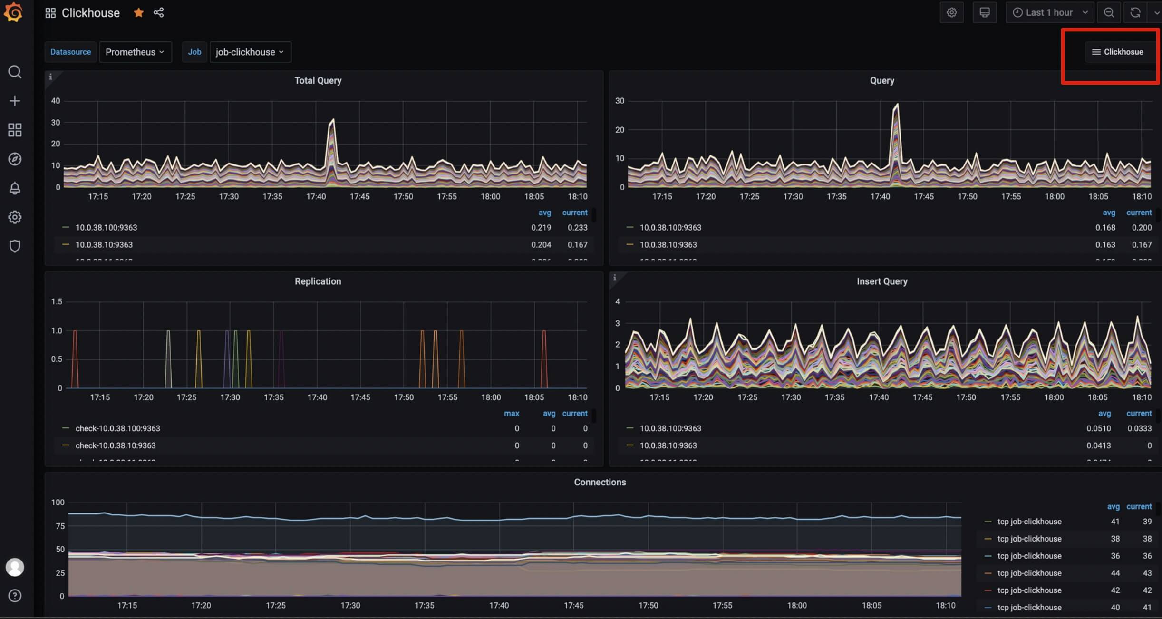Sort Total Query legend by avg column

point(544,213)
